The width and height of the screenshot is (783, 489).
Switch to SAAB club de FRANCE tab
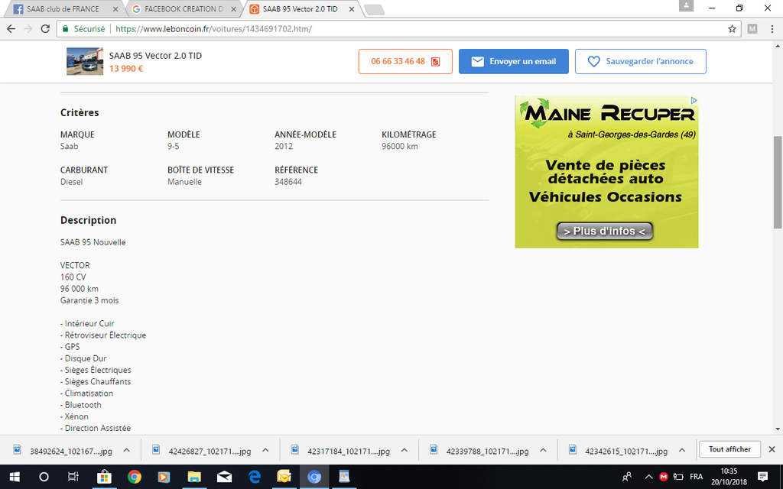pos(63,9)
